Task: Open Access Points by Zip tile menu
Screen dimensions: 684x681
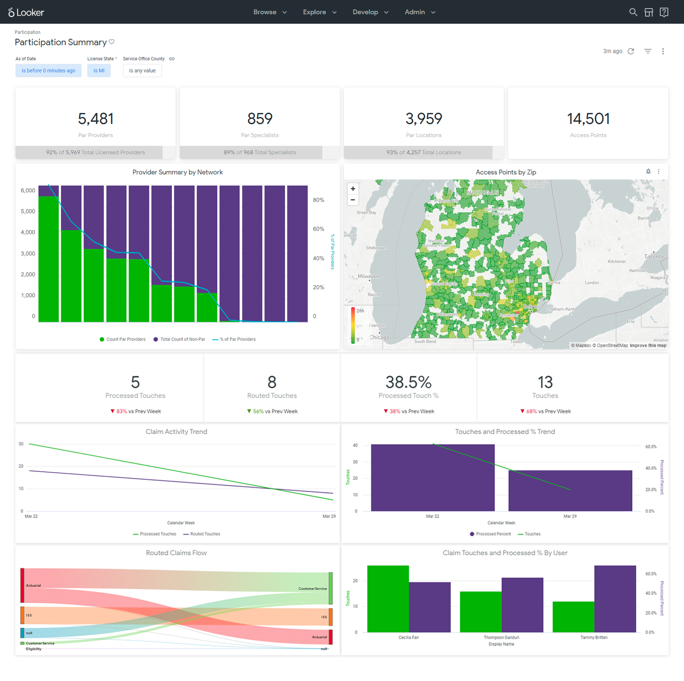Action: click(x=658, y=172)
